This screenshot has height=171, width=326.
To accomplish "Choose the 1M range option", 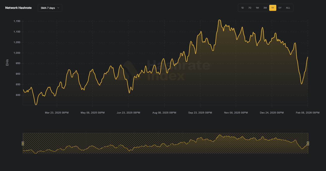I will [257, 8].
